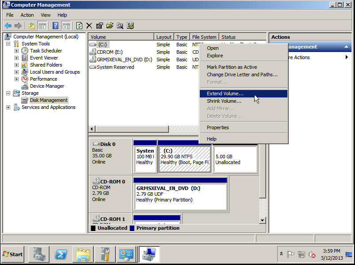
Task: Expand the Local Users and Groups node
Action: tap(16, 72)
